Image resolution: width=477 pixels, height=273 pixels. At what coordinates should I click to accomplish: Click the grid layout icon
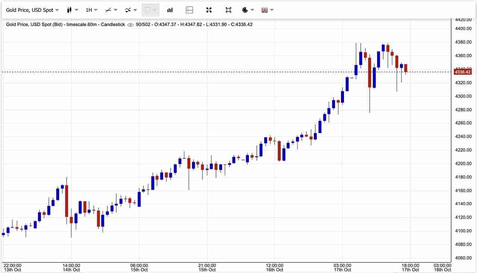(x=189, y=10)
